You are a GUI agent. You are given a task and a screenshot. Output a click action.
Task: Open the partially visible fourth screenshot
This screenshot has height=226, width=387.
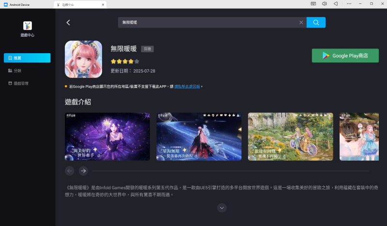359,136
